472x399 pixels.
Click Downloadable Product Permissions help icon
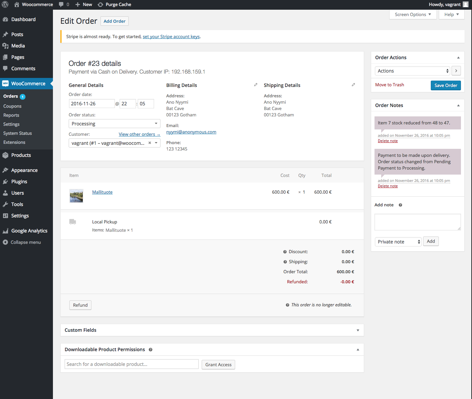[x=150, y=350]
